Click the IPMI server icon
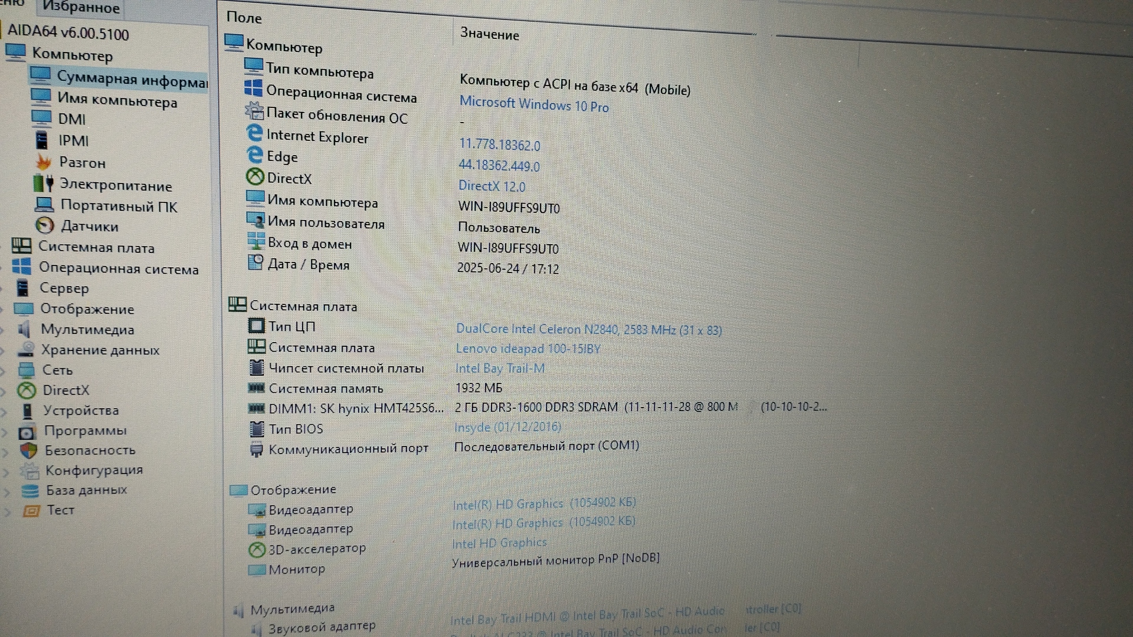Screen dimensions: 1133x637 (42, 140)
